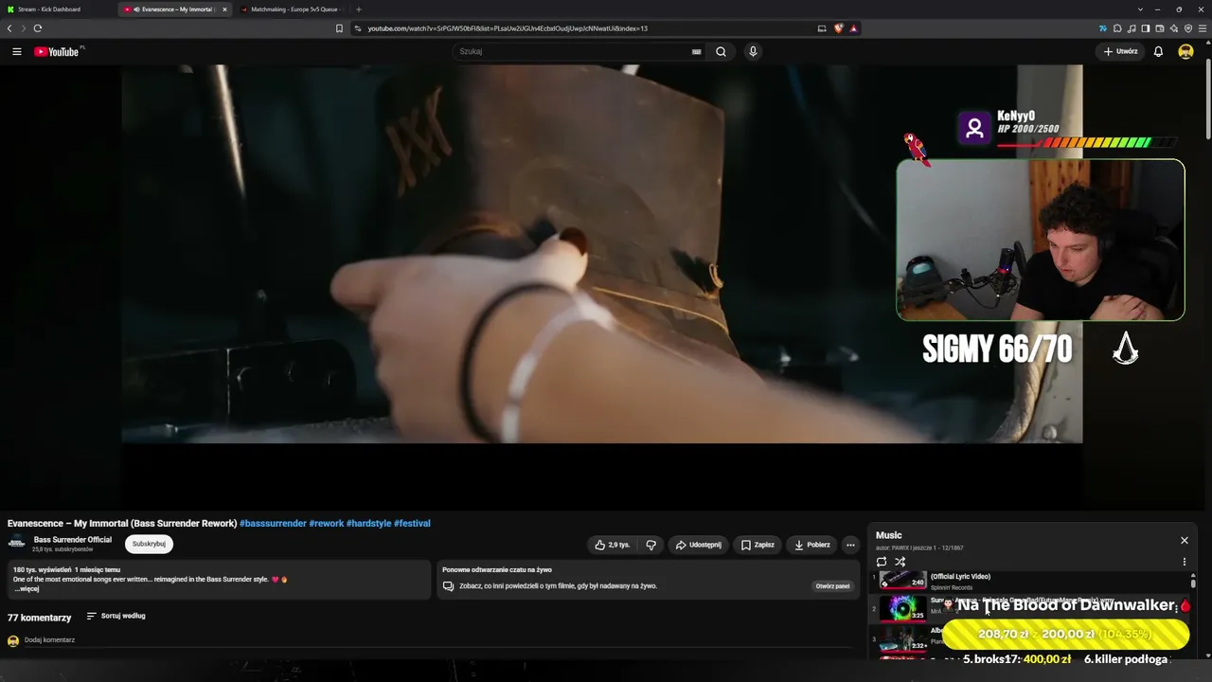Open the browser main menu
Image resolution: width=1212 pixels, height=682 pixels.
click(1203, 28)
